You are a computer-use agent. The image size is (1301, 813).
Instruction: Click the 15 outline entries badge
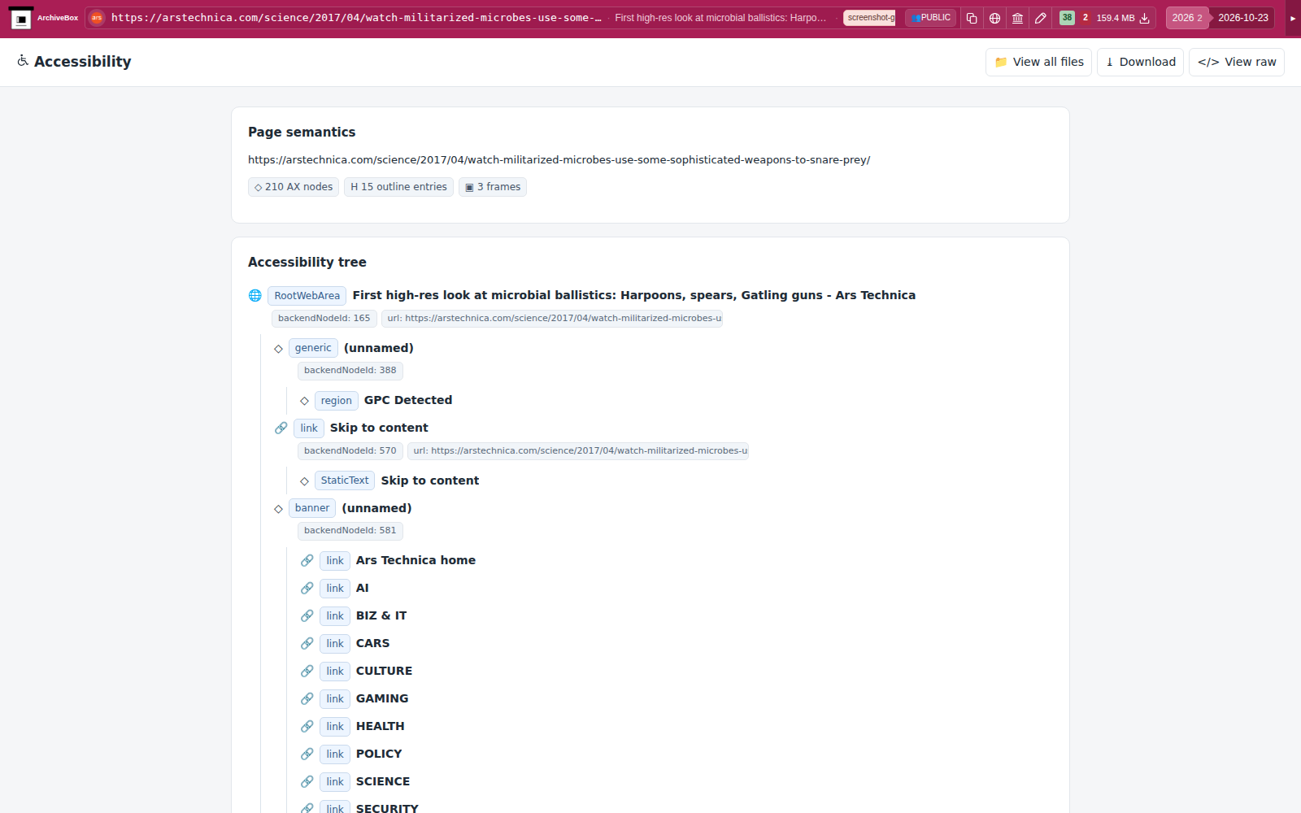point(398,187)
